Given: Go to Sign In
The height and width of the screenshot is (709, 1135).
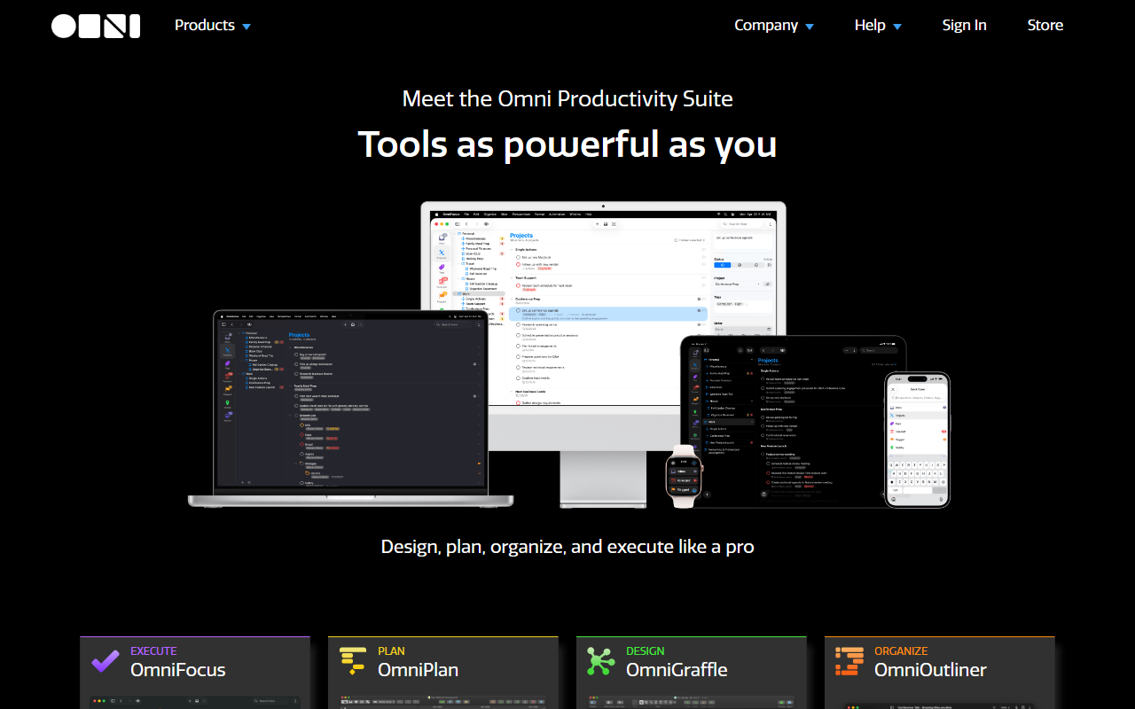Looking at the screenshot, I should click(964, 26).
